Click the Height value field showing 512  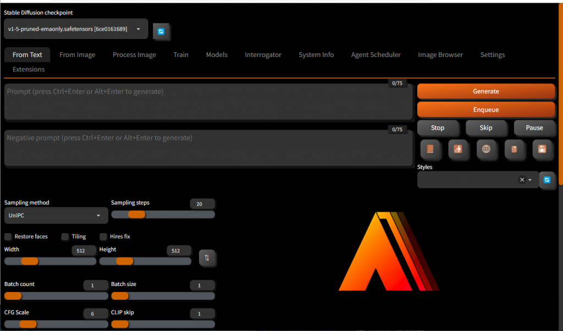pyautogui.click(x=179, y=250)
